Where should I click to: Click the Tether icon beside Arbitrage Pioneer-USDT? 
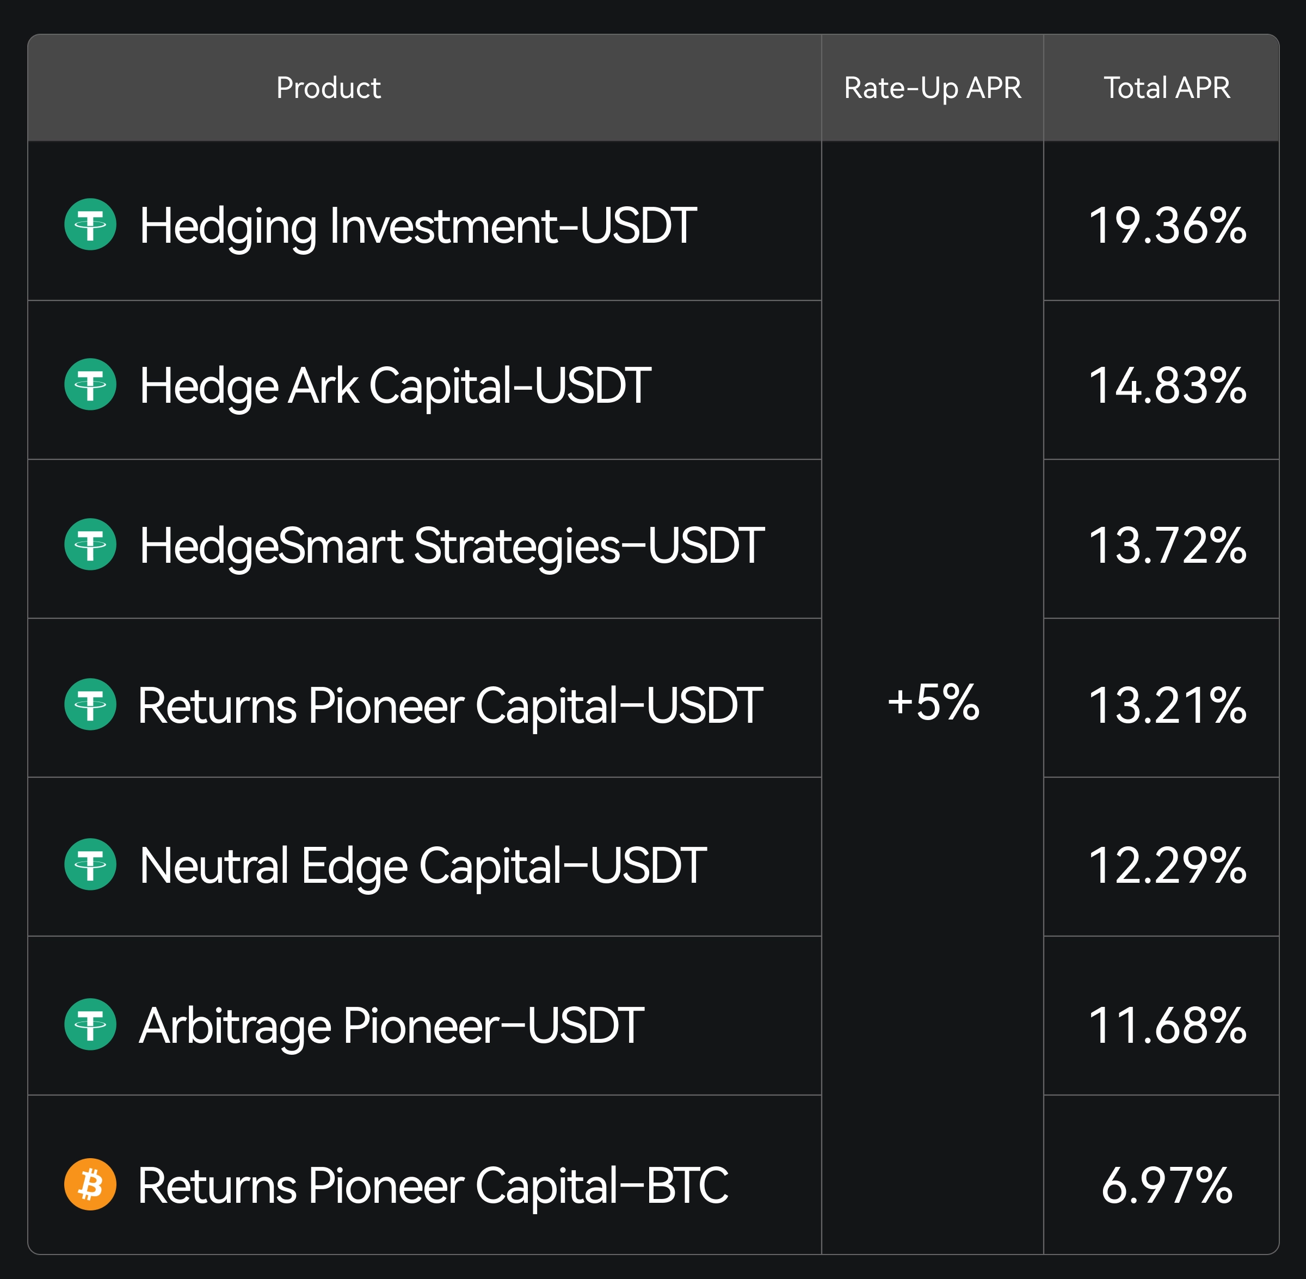coord(90,1024)
